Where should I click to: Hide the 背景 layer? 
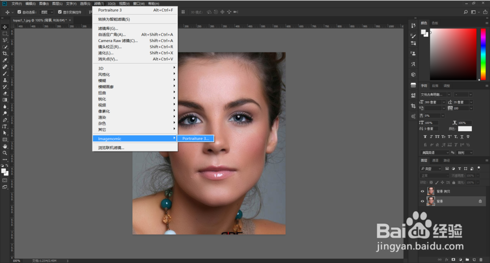[422, 201]
